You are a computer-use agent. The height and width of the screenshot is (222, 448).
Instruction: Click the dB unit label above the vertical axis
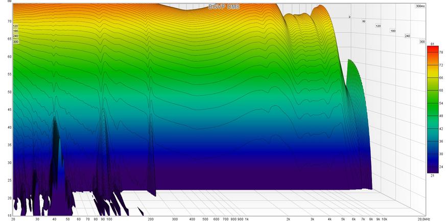tap(10, 1)
